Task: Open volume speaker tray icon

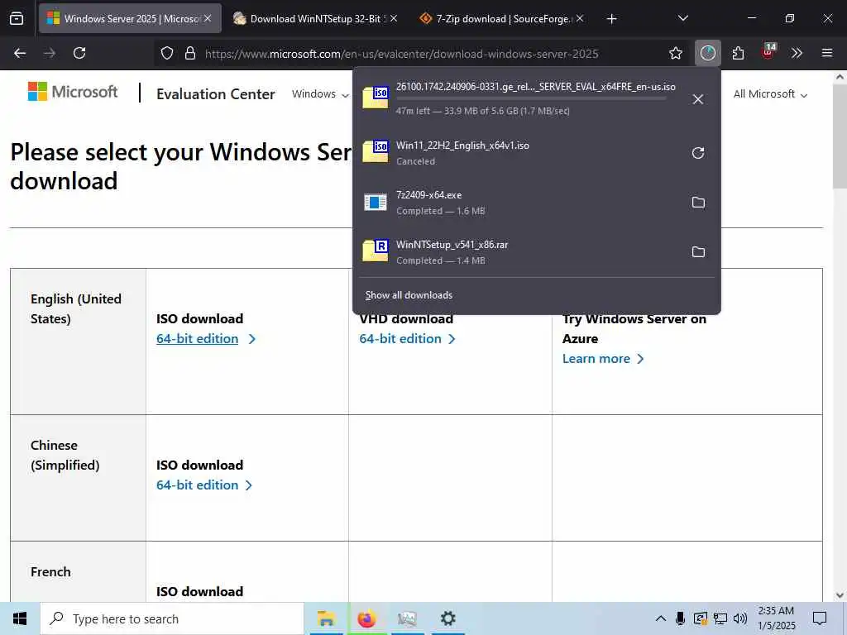Action: point(740,618)
